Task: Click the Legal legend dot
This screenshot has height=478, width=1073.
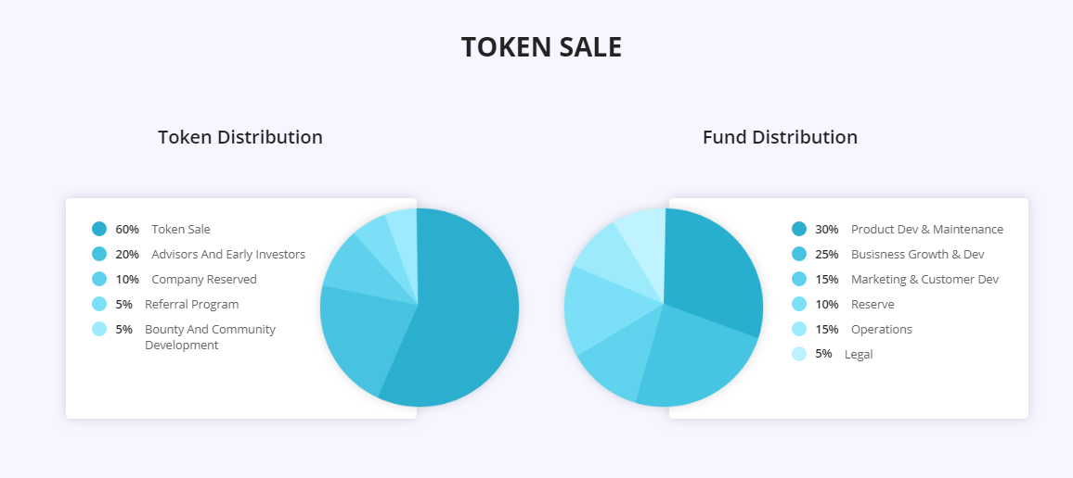Action: [799, 354]
